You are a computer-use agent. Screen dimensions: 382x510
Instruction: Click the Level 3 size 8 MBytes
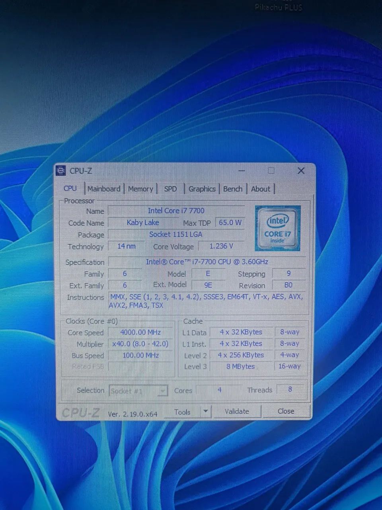tap(241, 367)
